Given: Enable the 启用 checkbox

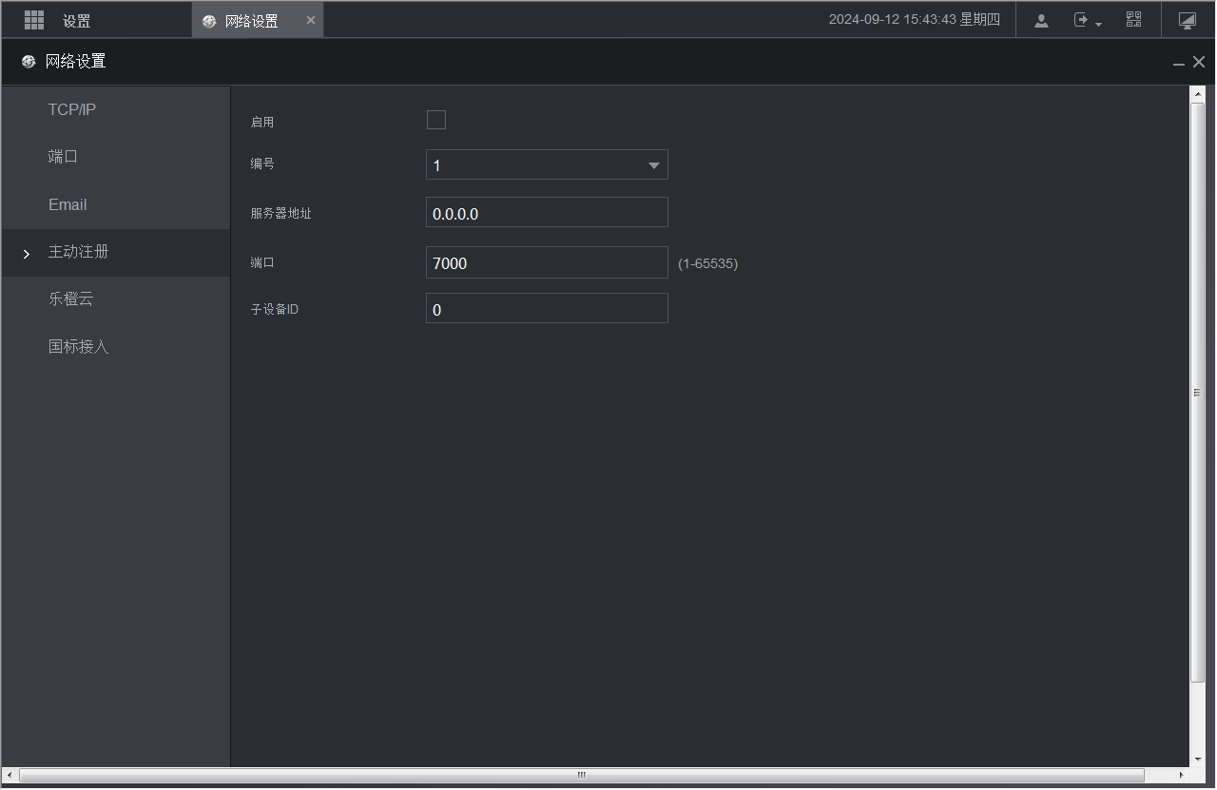Looking at the screenshot, I should 436,120.
